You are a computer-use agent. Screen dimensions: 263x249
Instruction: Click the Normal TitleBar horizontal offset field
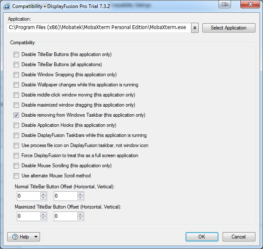pos(28,196)
